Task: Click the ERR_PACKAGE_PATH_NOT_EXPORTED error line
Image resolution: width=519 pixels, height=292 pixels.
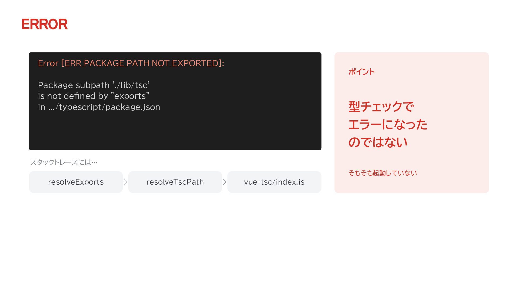Action: [x=131, y=63]
